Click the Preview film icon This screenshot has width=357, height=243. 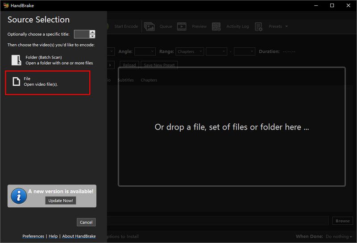point(182,27)
